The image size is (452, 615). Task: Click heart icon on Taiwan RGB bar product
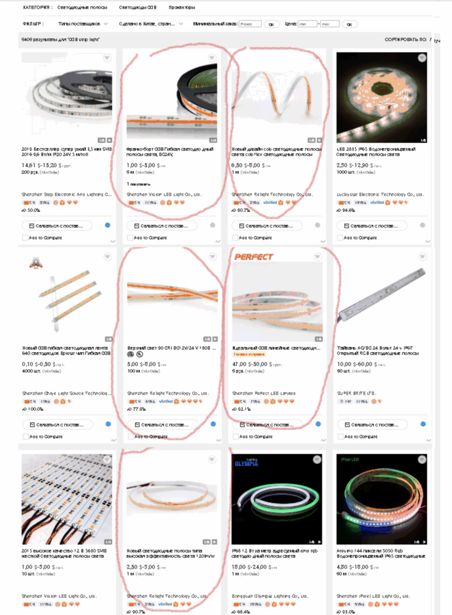[423, 257]
